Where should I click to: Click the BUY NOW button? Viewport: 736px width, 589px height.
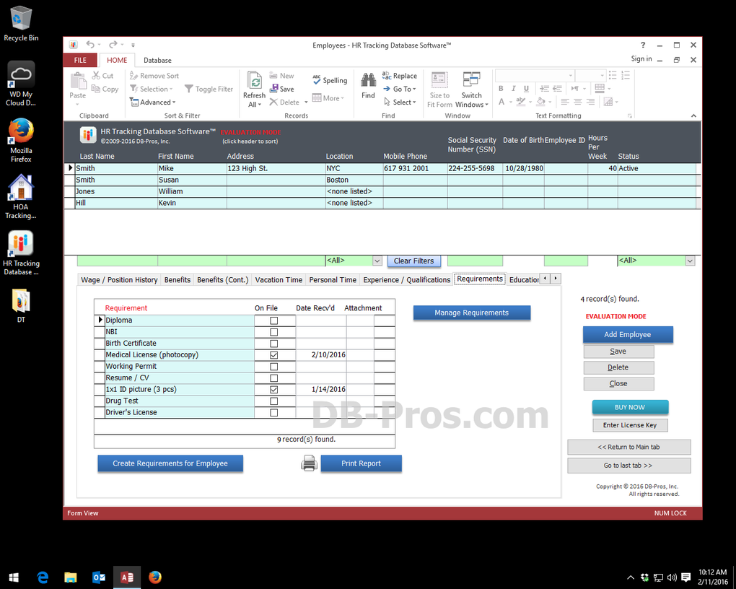click(x=630, y=407)
